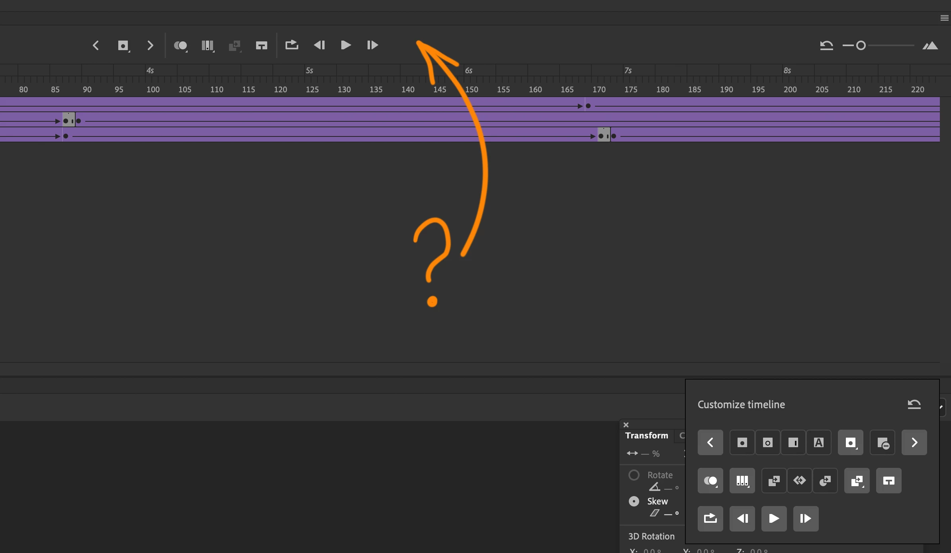Enable Auto Keyframe 'A' icon in Customize panel
The height and width of the screenshot is (553, 951).
pyautogui.click(x=818, y=442)
